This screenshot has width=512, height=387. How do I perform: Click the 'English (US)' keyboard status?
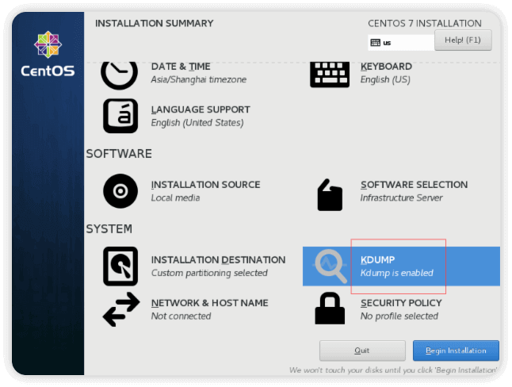click(x=385, y=79)
